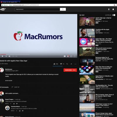Open Clips app step-by-step guide thumbnail

87,21
